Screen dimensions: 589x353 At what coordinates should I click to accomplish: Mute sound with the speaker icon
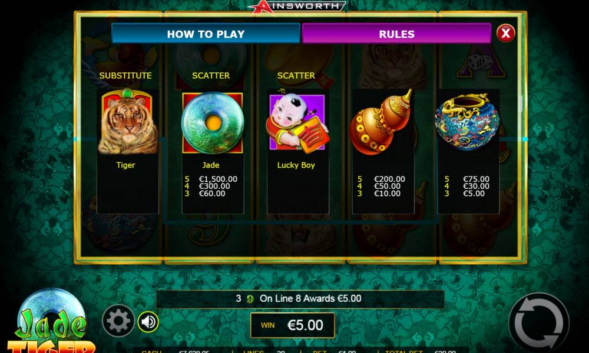coord(148,321)
